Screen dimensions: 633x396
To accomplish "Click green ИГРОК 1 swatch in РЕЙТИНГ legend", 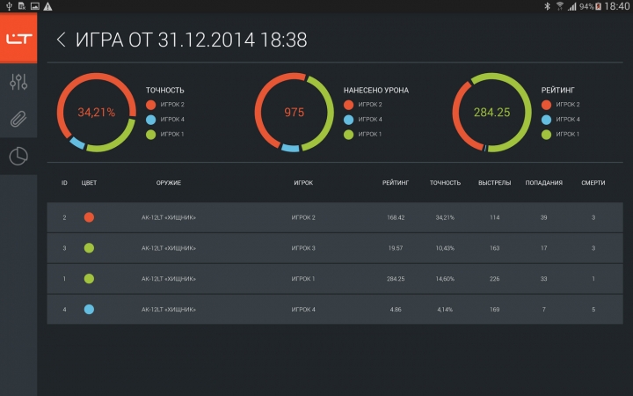I will (x=546, y=135).
